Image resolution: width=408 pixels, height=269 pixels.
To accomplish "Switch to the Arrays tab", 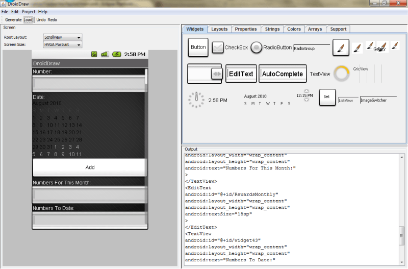I will 315,29.
